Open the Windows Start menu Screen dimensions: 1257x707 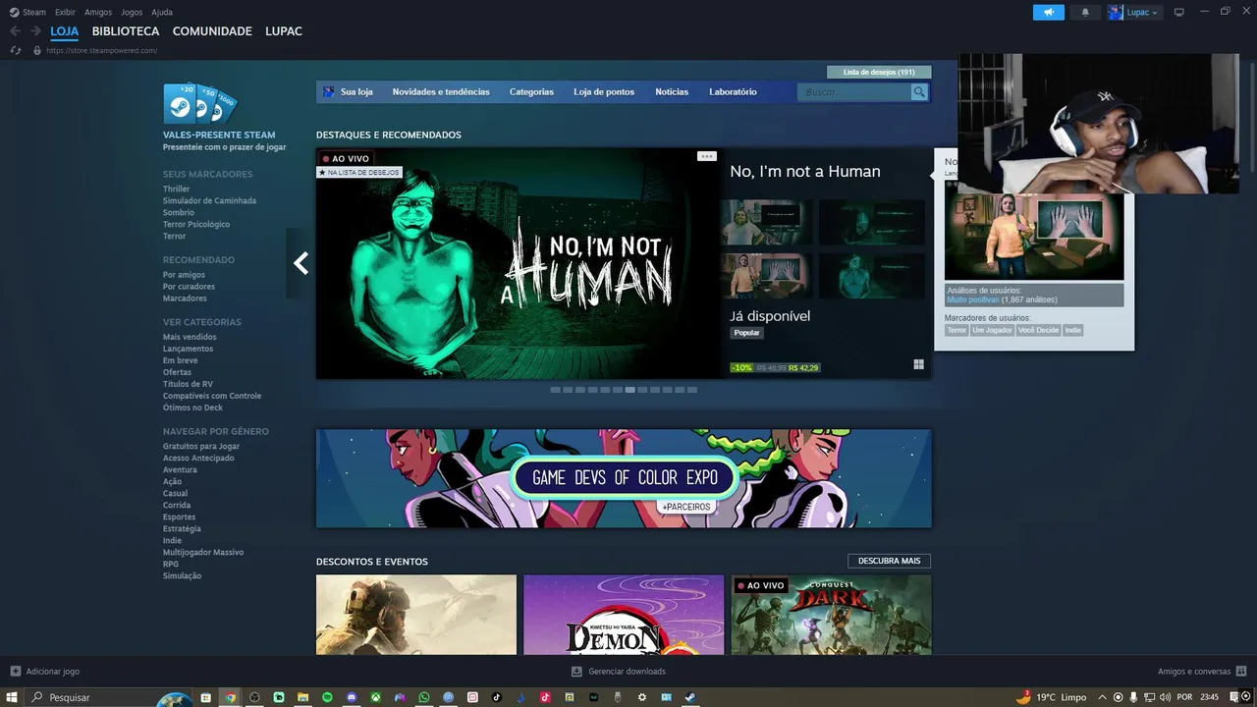click(x=12, y=697)
